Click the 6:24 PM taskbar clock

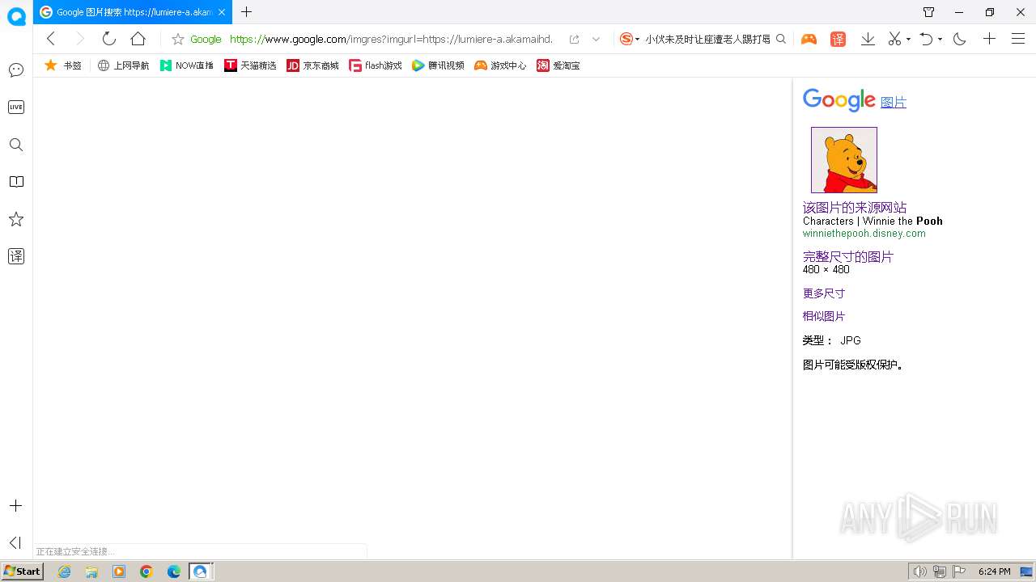pos(994,571)
